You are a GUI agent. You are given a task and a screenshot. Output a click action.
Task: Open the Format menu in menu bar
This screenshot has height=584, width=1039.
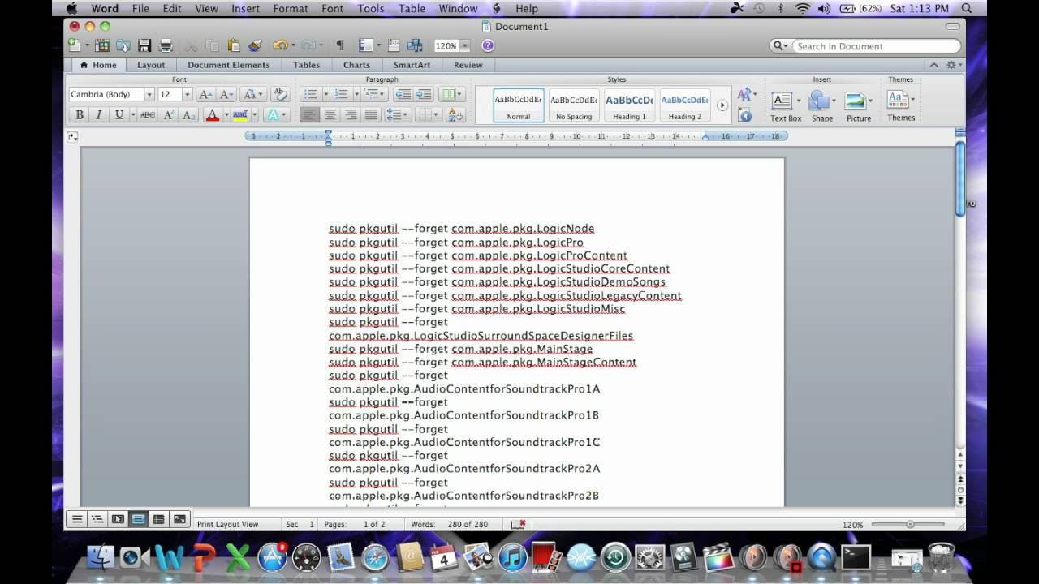pos(290,8)
